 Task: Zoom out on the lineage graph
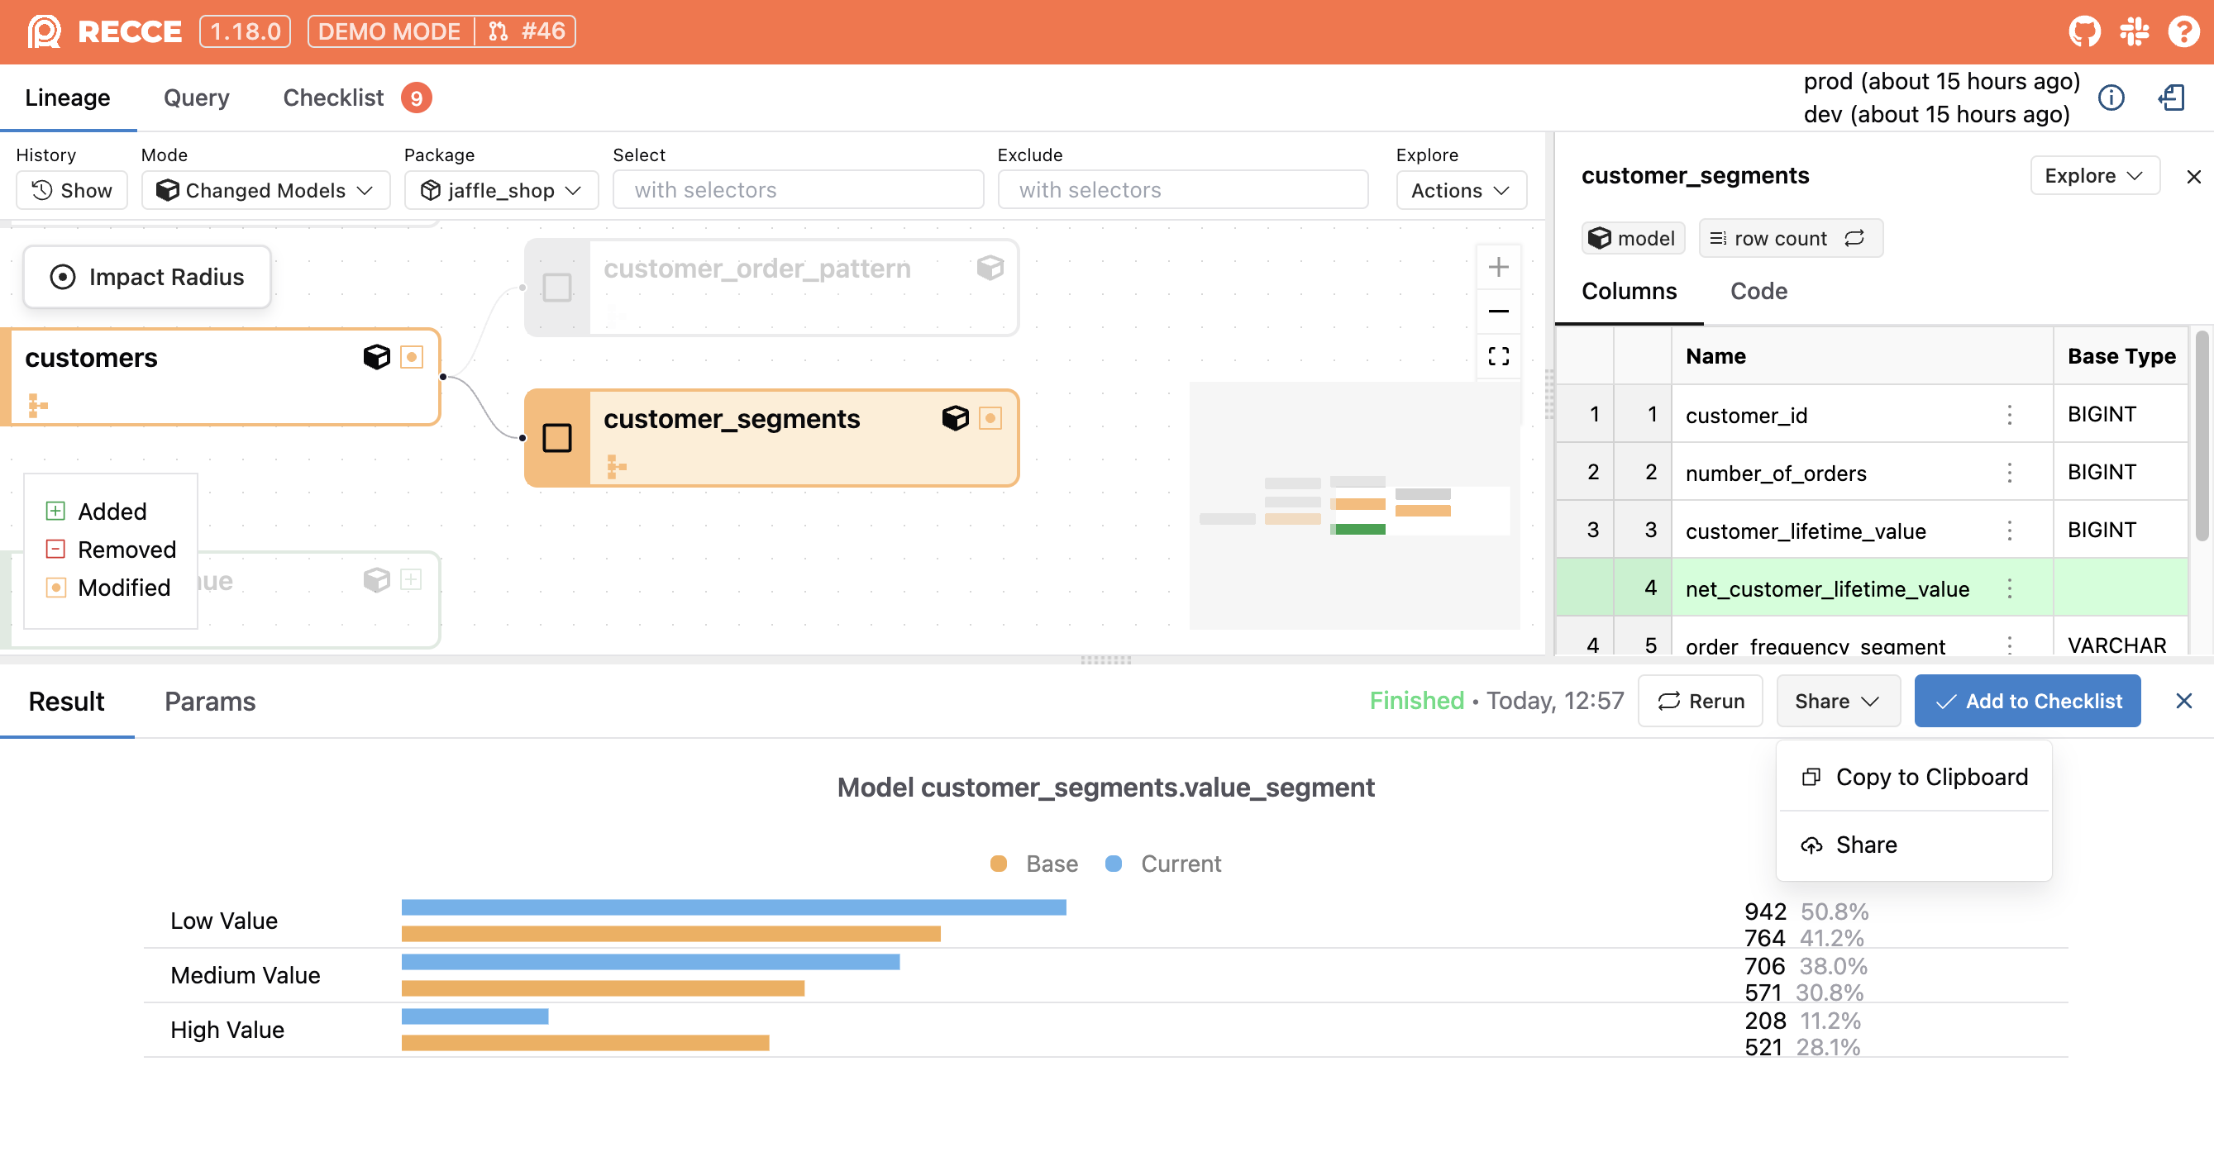click(x=1498, y=311)
